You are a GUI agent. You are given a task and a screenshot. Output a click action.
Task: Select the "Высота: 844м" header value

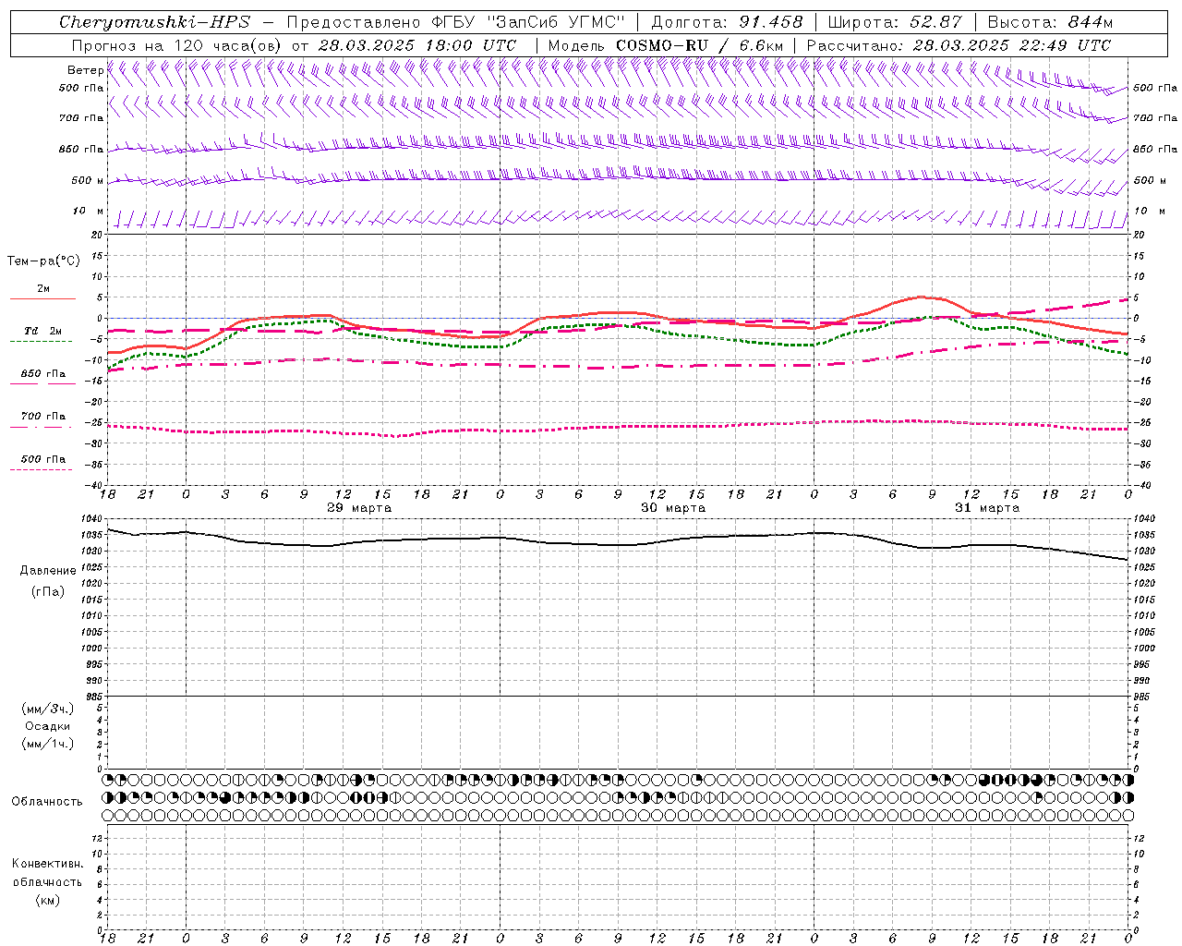click(x=1050, y=22)
